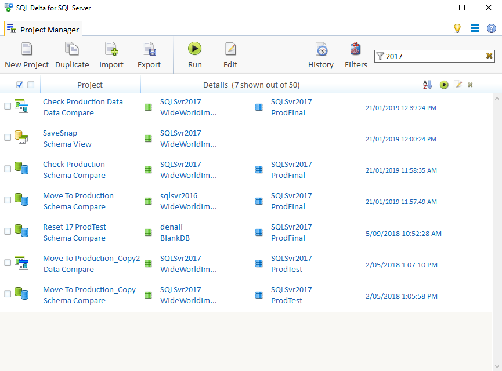This screenshot has height=371, width=502.
Task: Tick checkbox for Move To Production_Copy
Action: tap(8, 294)
